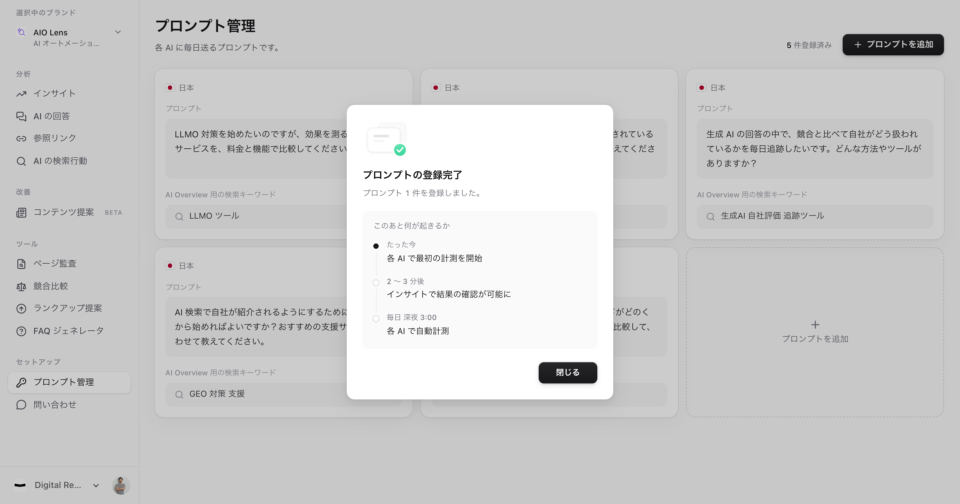Click the プロンプトを追加 button at top right

coord(893,45)
